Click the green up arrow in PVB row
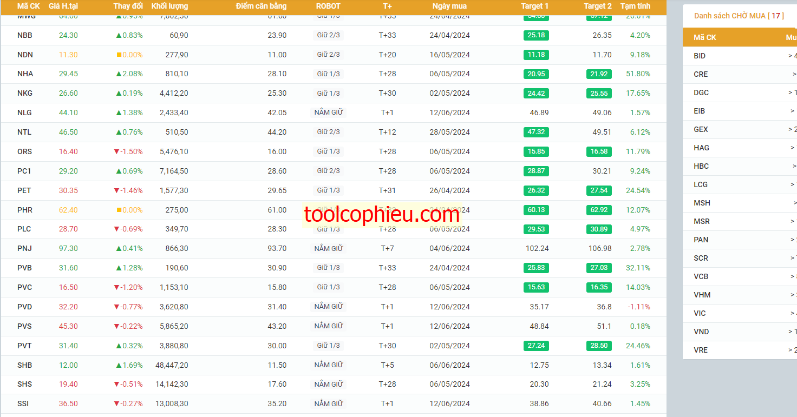 [x=119, y=268]
